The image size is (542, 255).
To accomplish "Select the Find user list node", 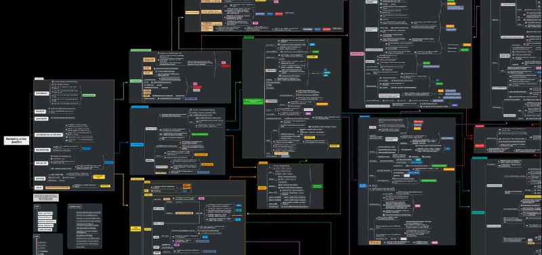I will coord(41,163).
